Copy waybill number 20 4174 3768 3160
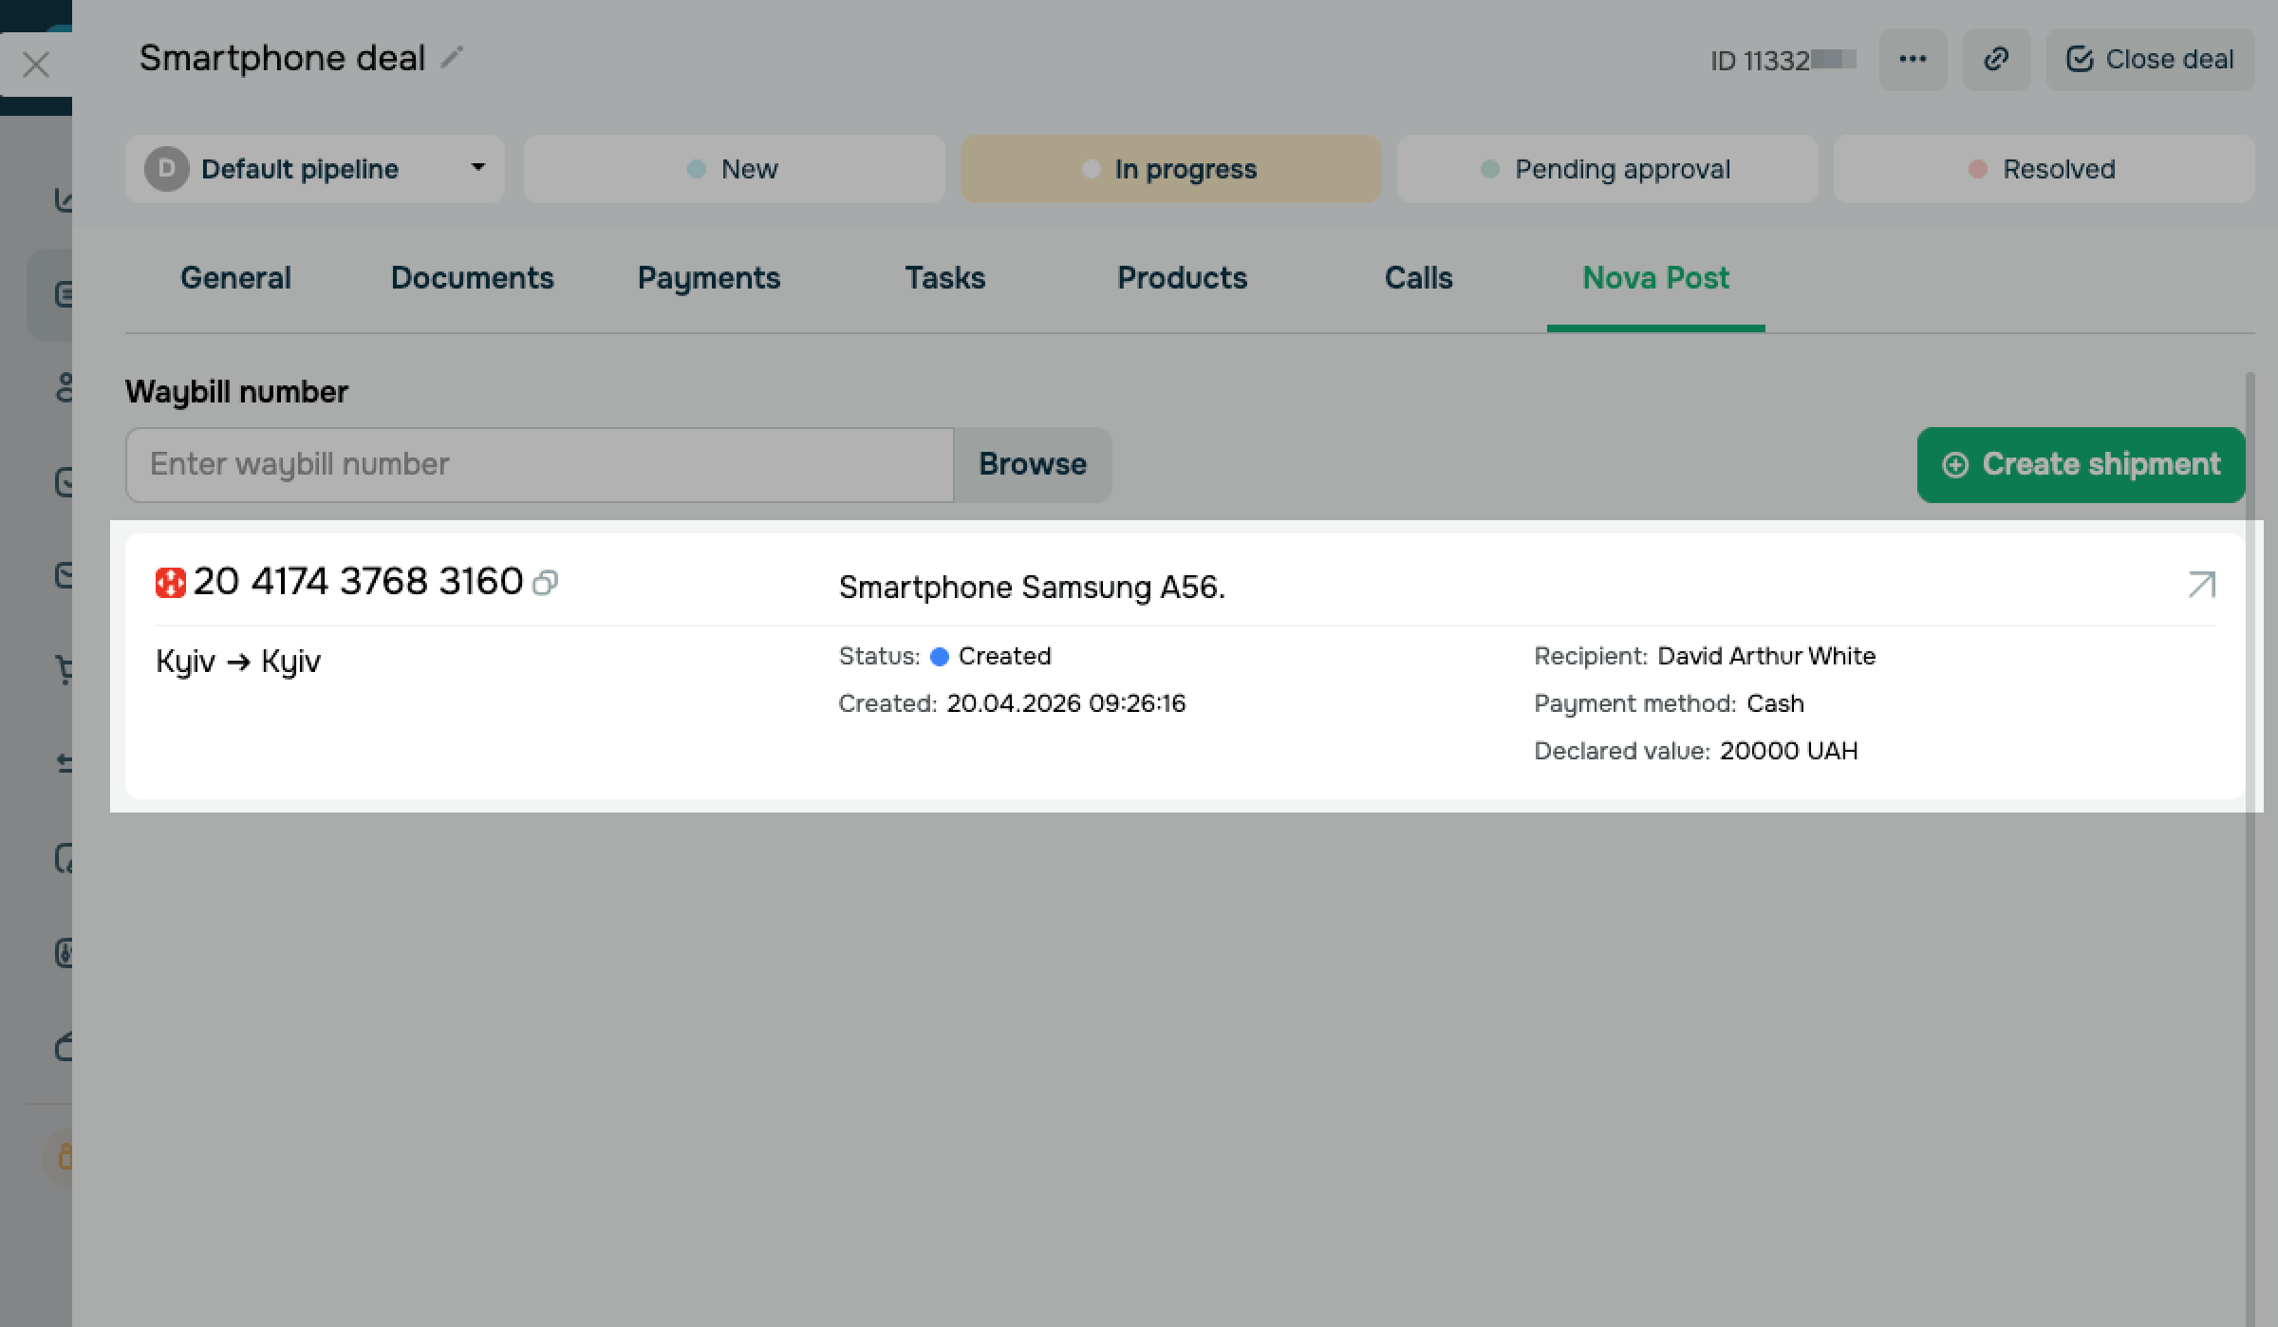This screenshot has height=1327, width=2278. 546,582
